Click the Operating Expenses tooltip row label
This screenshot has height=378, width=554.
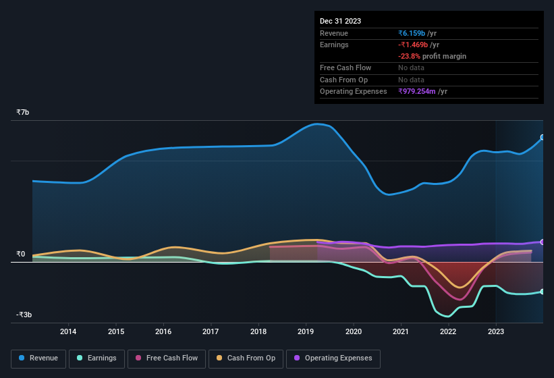tap(354, 91)
